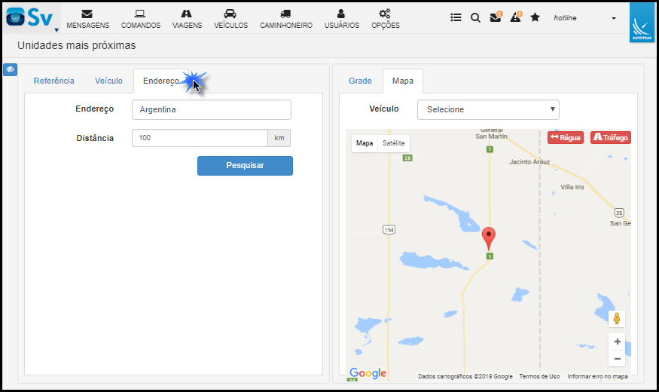Open the mail notifications icon

click(x=496, y=17)
